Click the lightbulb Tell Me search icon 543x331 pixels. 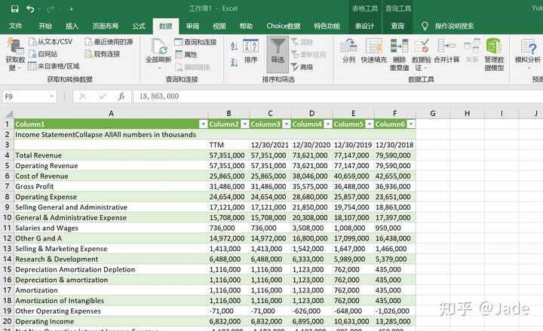[x=425, y=26]
